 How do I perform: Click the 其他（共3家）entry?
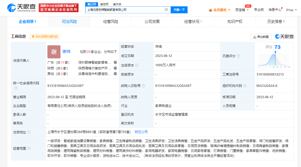click(x=58, y=74)
